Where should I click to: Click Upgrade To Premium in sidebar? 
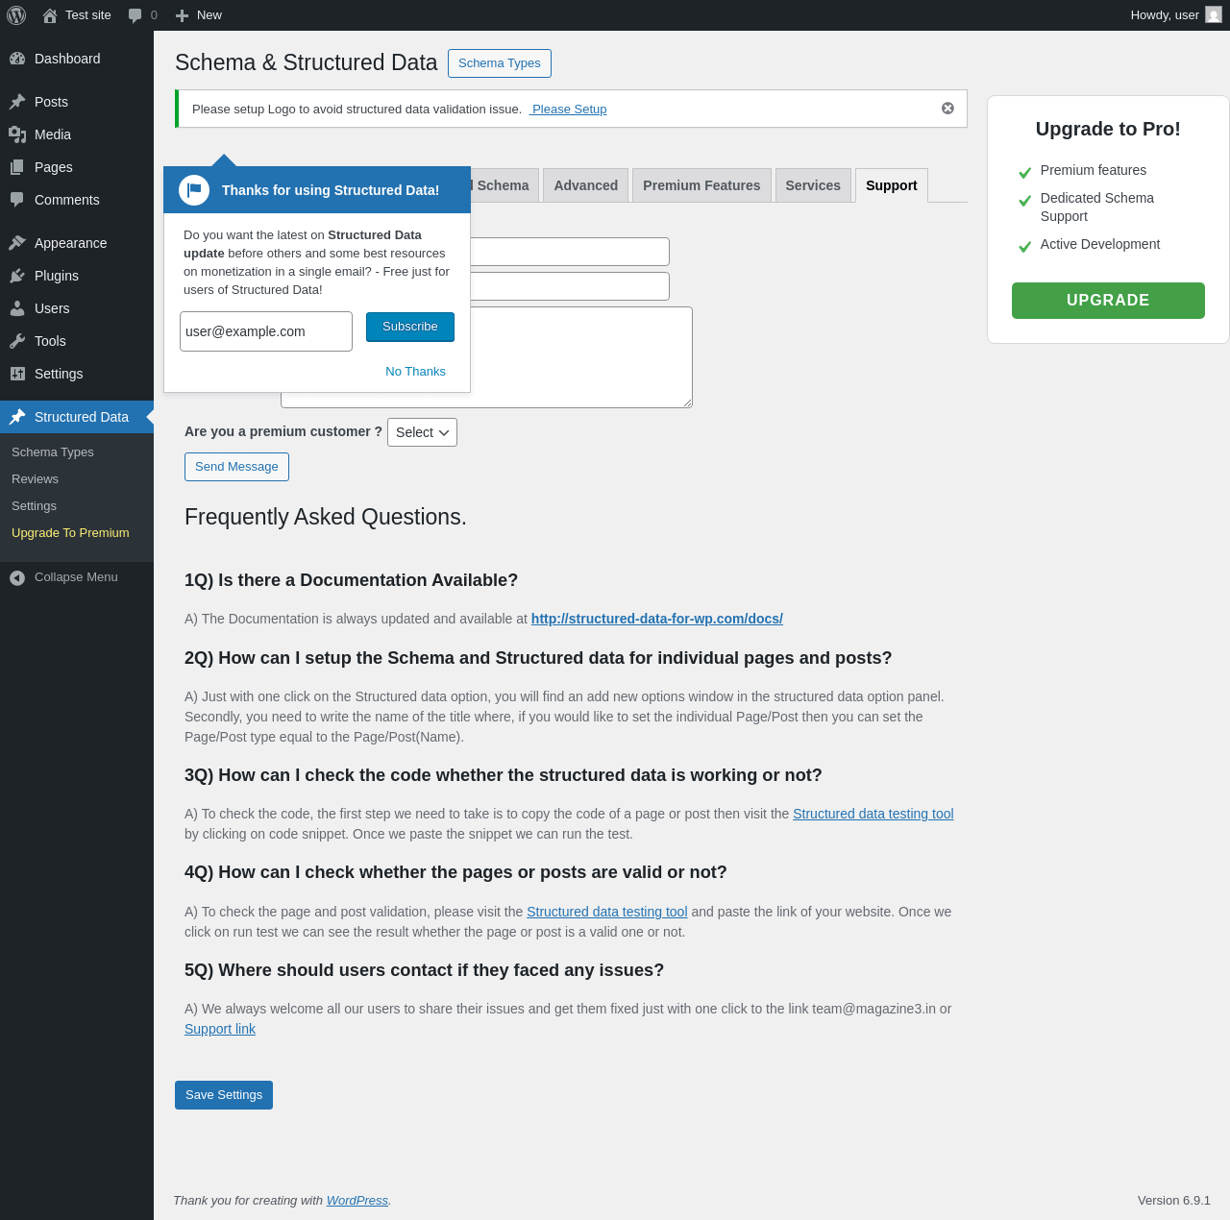[x=70, y=533]
